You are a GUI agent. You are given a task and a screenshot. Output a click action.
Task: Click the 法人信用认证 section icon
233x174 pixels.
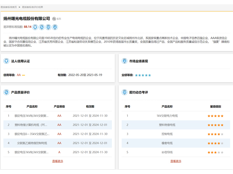6,61
